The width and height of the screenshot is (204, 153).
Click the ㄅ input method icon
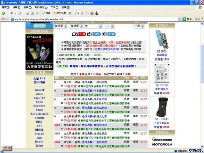(4, 148)
